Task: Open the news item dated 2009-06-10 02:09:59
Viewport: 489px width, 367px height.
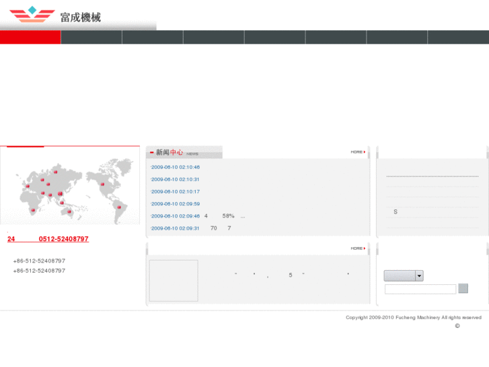Action: pyautogui.click(x=175, y=203)
